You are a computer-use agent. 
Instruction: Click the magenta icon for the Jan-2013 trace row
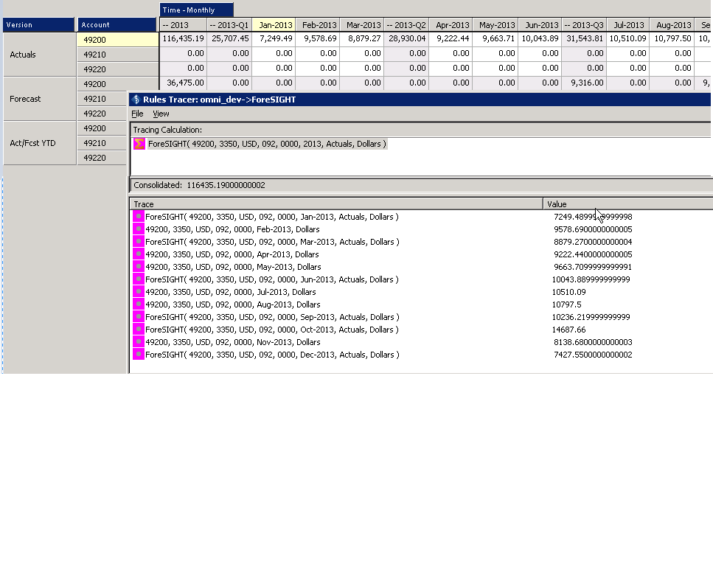coord(139,217)
